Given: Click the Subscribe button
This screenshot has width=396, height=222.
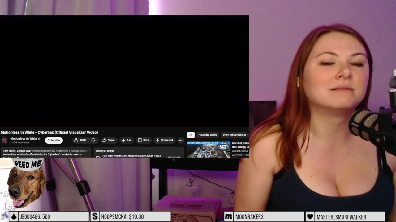Looking at the screenshot, I should point(54,140).
